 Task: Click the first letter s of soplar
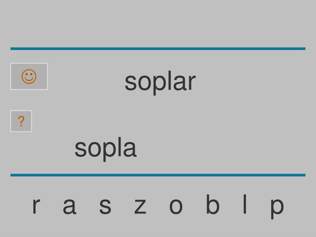[x=131, y=82]
